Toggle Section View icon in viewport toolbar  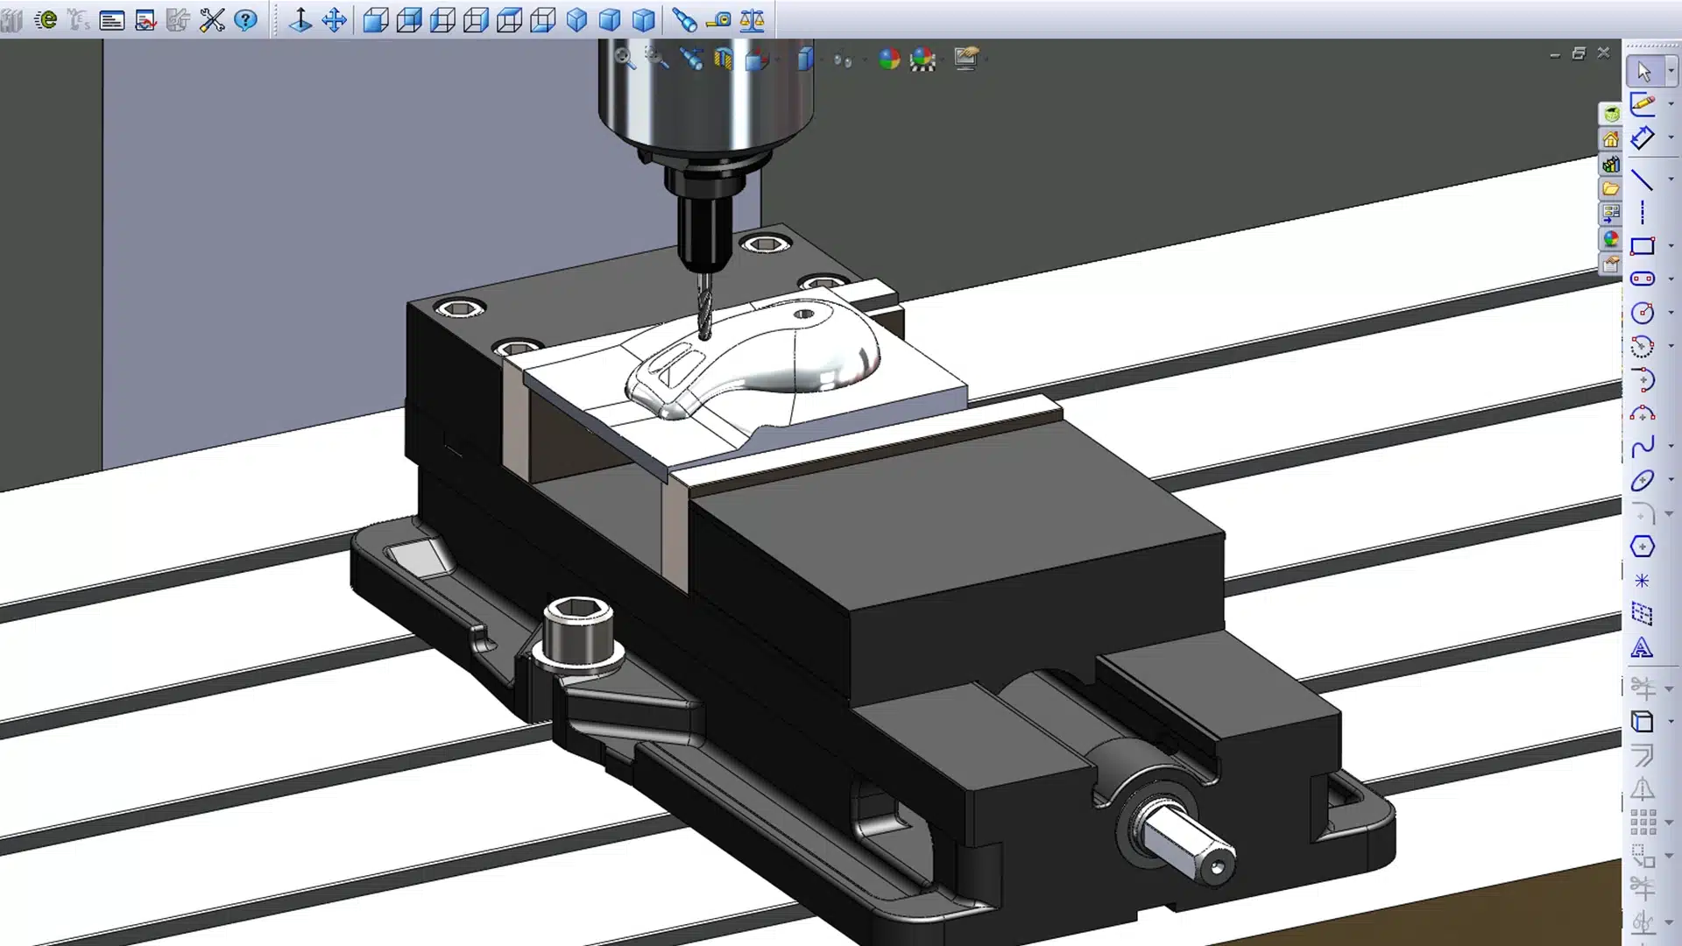[723, 59]
